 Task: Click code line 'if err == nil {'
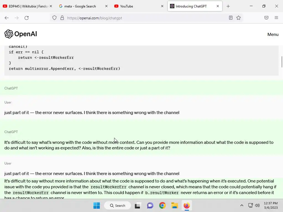click(26, 52)
